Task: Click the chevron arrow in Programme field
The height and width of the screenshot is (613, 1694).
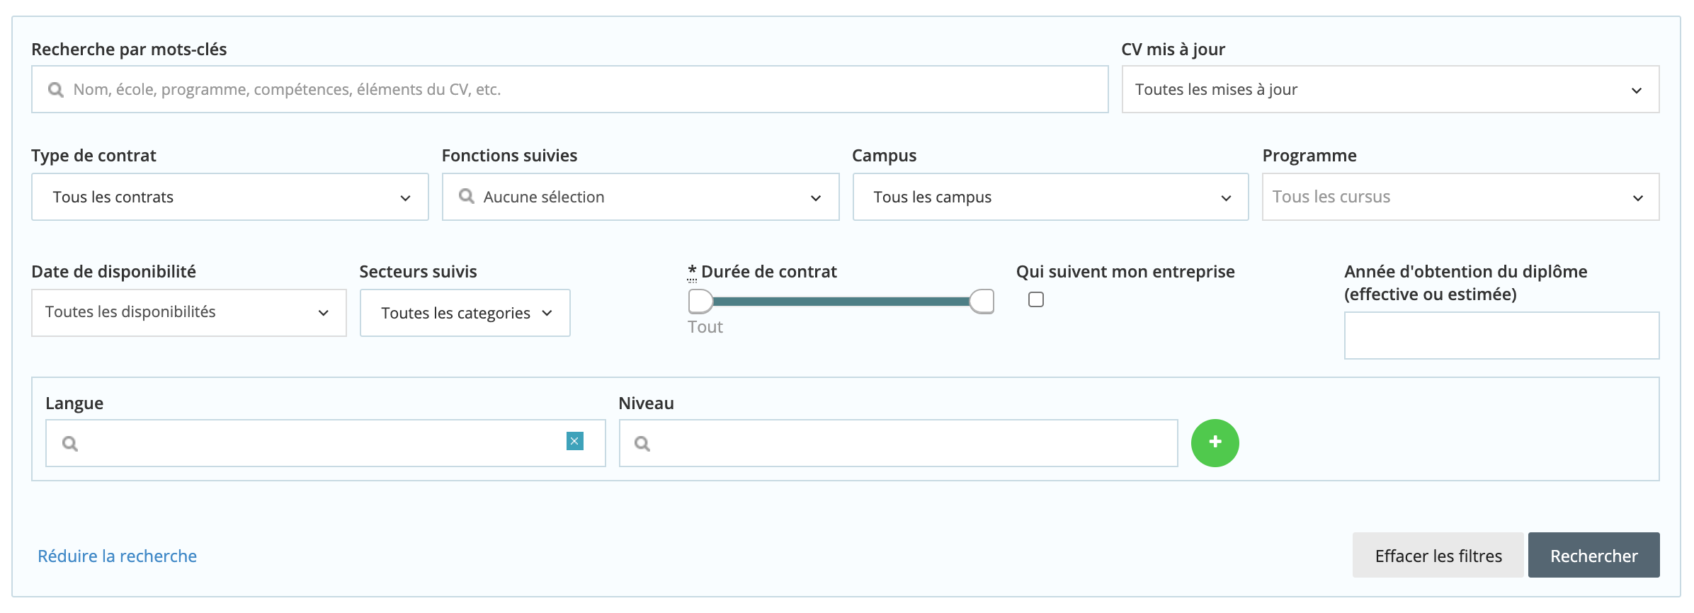Action: (1637, 198)
